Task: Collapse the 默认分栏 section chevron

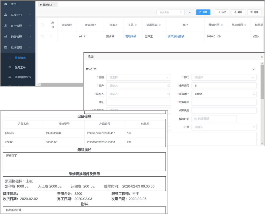Action: click(254, 69)
